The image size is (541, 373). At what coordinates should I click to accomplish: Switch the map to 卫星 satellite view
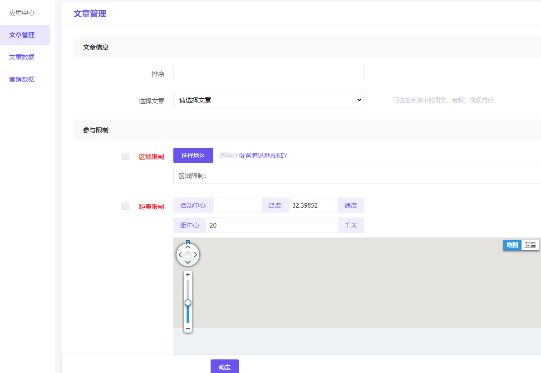[530, 245]
